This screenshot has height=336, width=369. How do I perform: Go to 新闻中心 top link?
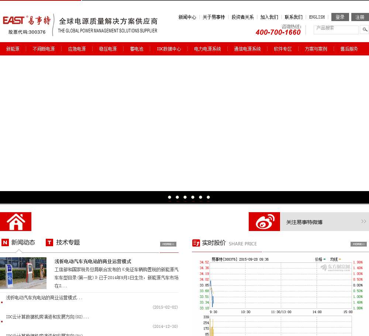187,17
